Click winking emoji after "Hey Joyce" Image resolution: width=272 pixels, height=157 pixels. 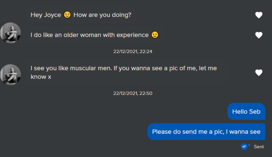[67, 15]
